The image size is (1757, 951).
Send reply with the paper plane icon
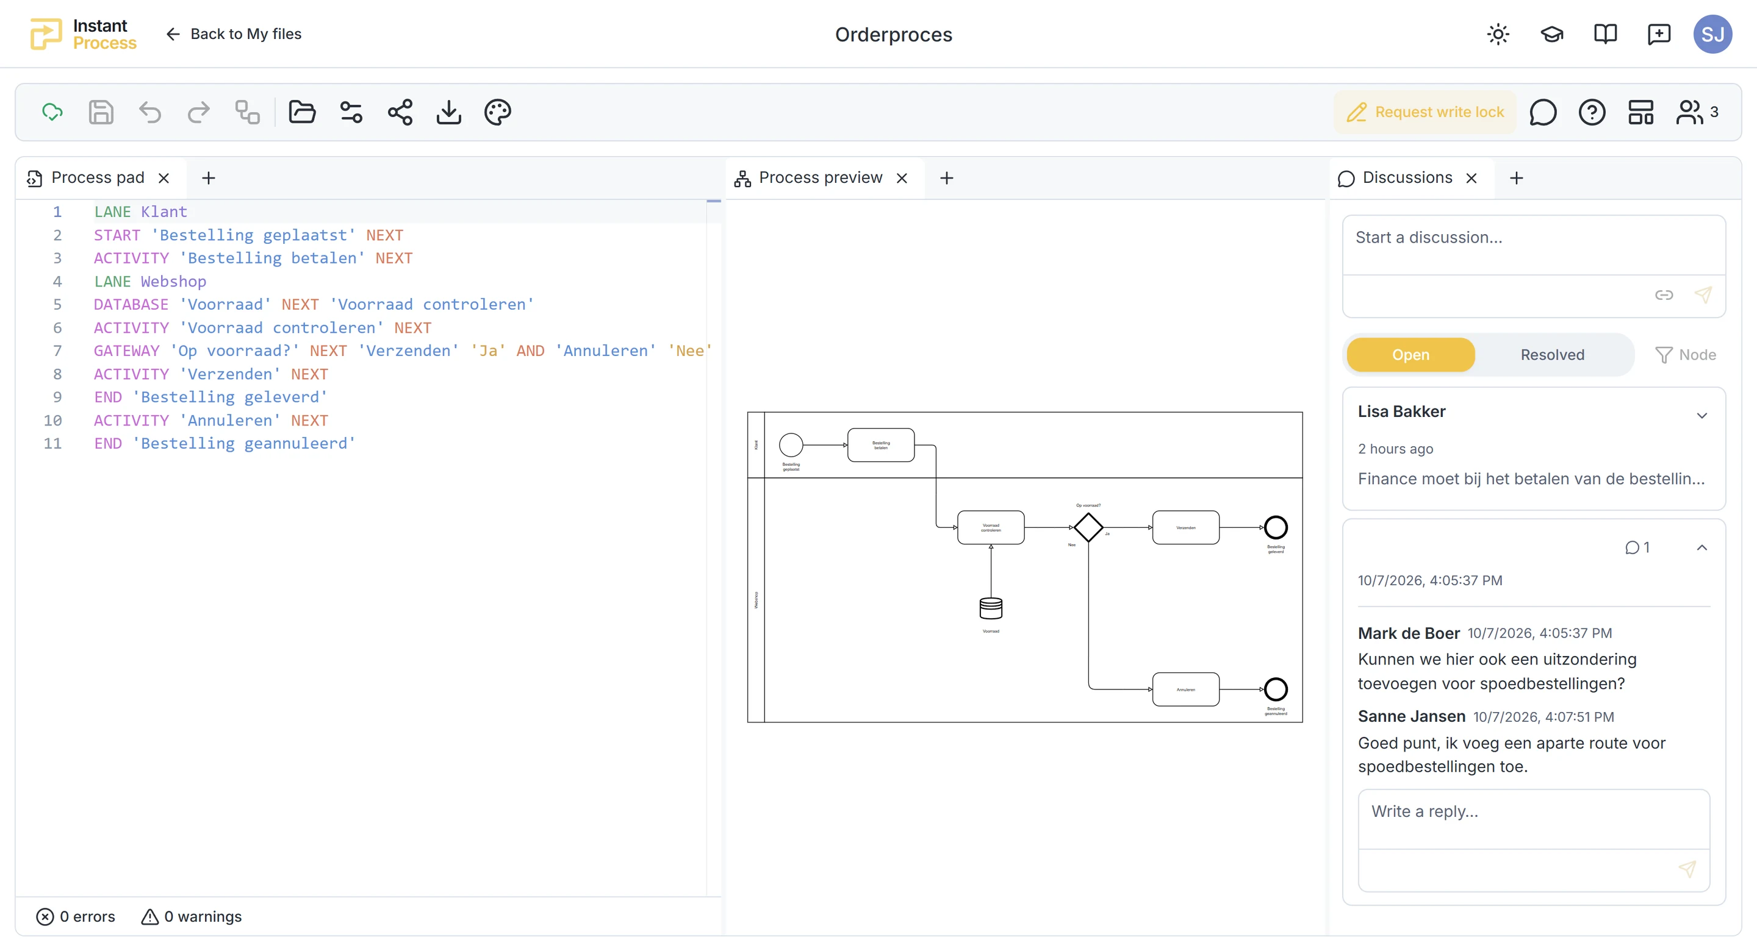(1687, 869)
